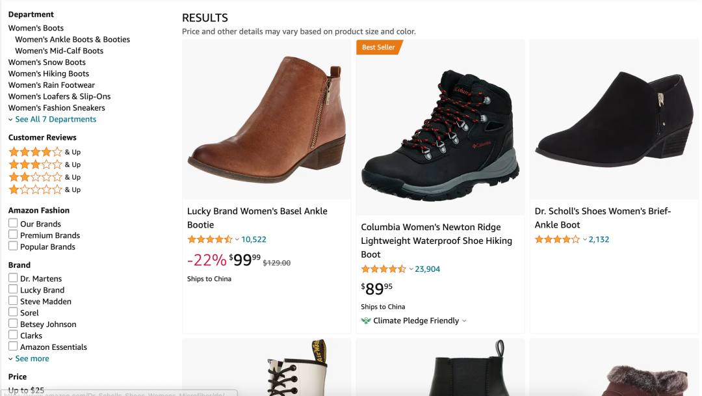
Task: Open 23,904 reviews for Columbia boot
Action: [x=427, y=269]
